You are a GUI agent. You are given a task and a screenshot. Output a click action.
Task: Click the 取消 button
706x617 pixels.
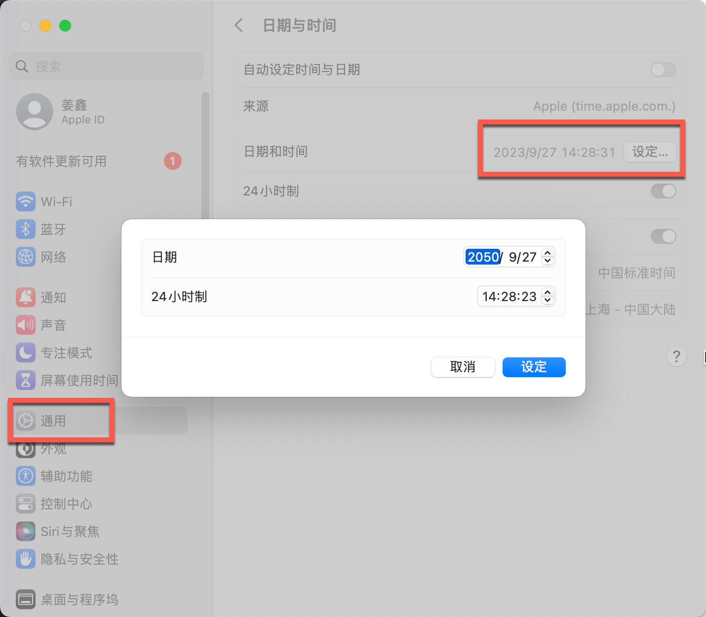pyautogui.click(x=463, y=367)
